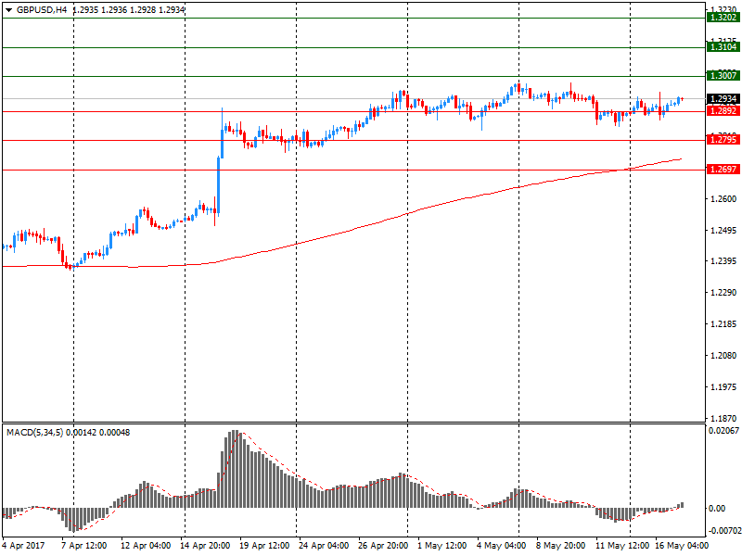Click the 1.2185 price axis value

[x=723, y=324]
